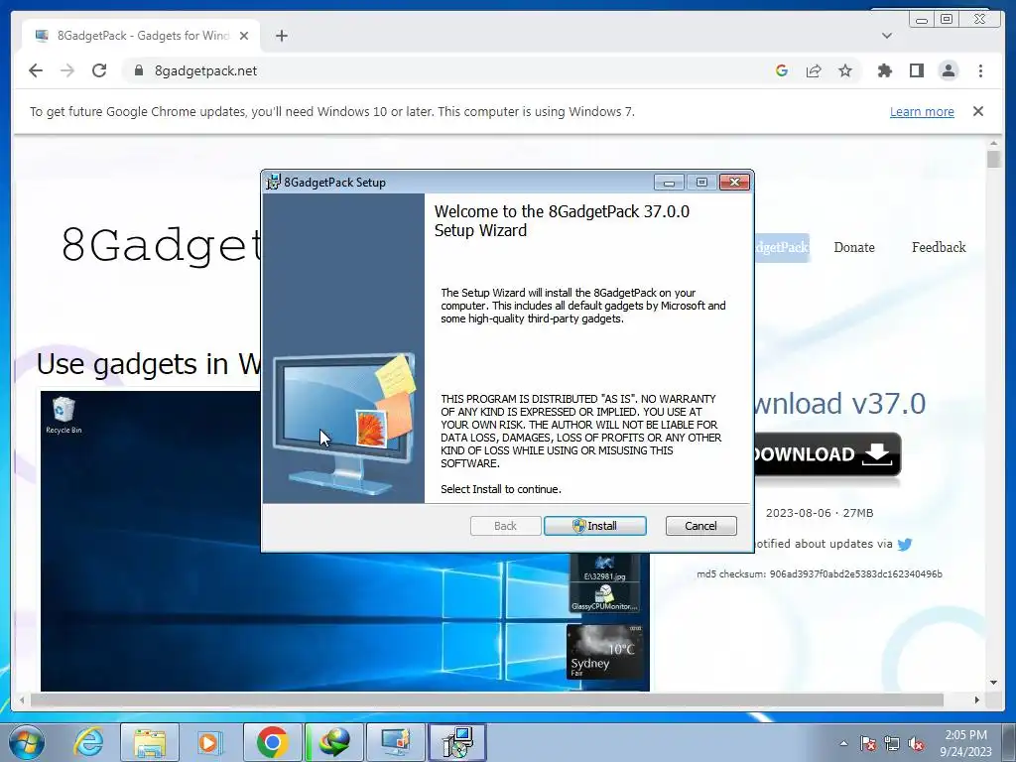Open the Google search icon in address bar
The height and width of the screenshot is (762, 1016).
(782, 70)
